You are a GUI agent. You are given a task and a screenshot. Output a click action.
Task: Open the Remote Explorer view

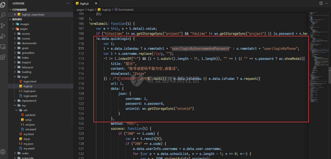[x=3, y=47]
